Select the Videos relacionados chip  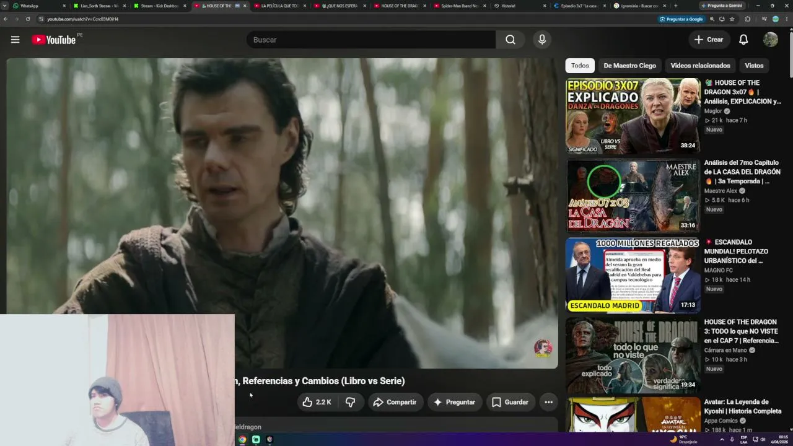(700, 66)
